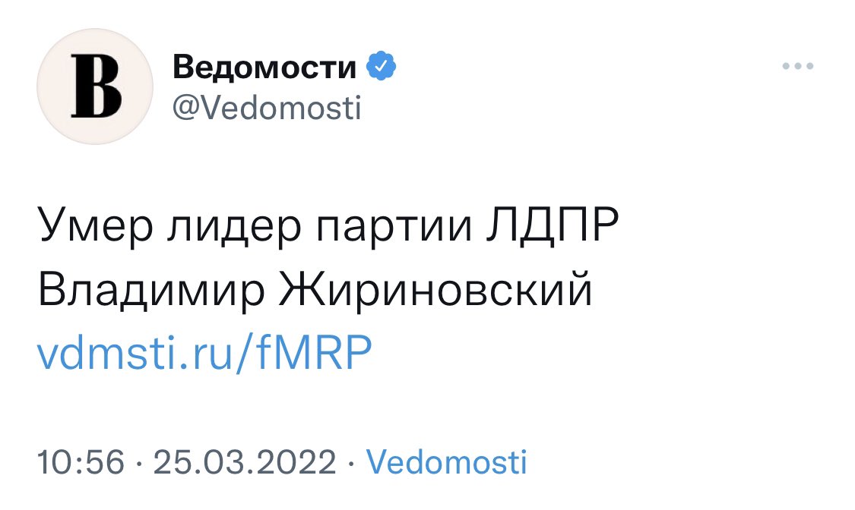Click the Vedomosti source label at bottom
Image resolution: width=855 pixels, height=510 pixels.
click(447, 462)
